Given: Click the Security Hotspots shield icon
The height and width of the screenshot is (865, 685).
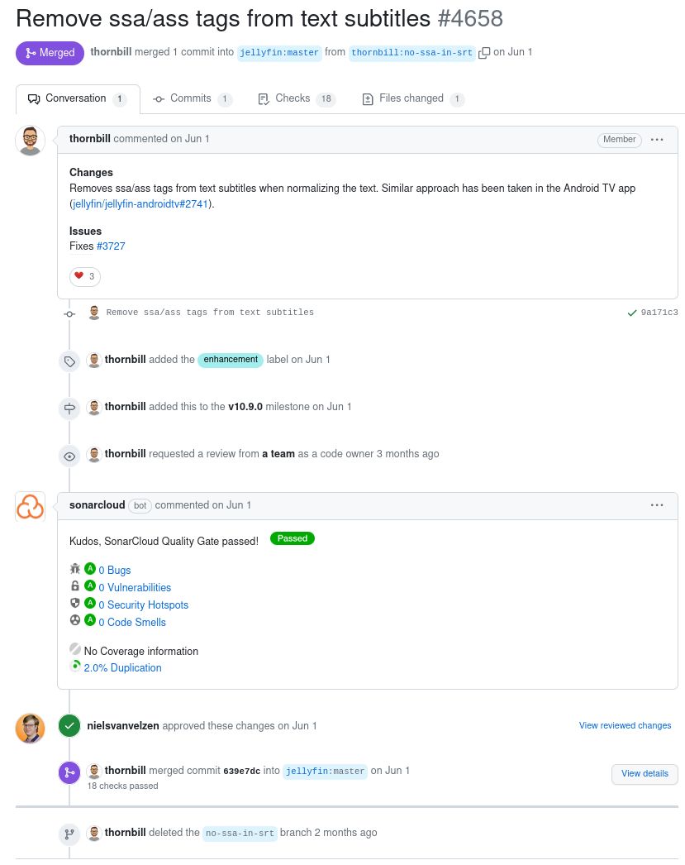Looking at the screenshot, I should 75,604.
